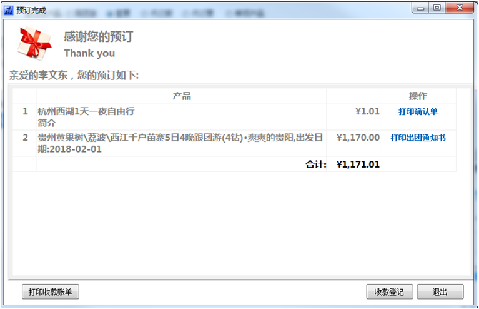Click the 操作 column header
The image size is (479, 309).
point(418,96)
